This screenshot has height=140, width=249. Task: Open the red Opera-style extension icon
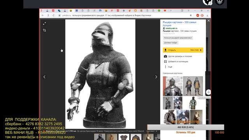click(202, 16)
